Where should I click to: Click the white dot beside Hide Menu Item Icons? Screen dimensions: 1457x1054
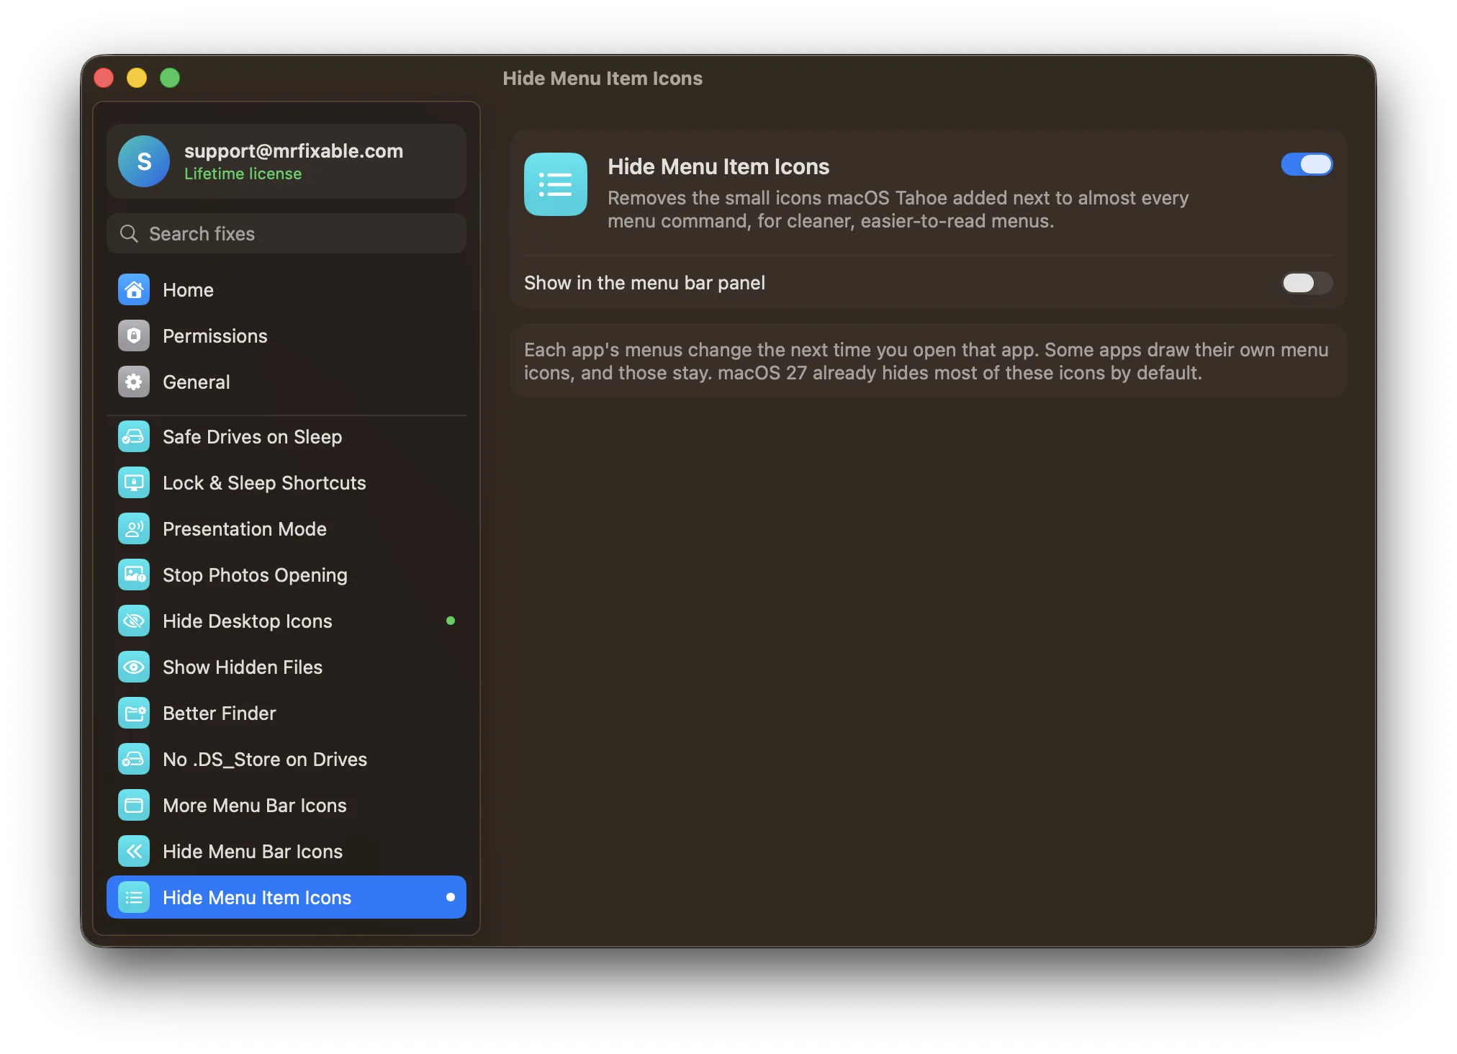[x=451, y=897]
